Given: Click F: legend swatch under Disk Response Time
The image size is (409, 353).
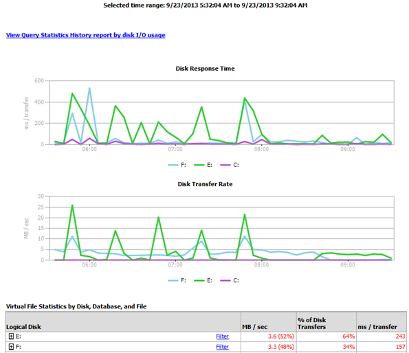Looking at the screenshot, I should click(x=173, y=165).
